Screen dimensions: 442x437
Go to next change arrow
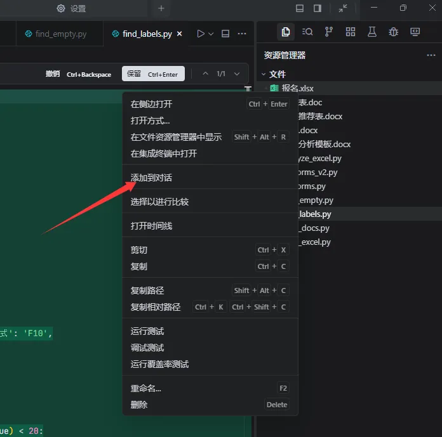(237, 74)
